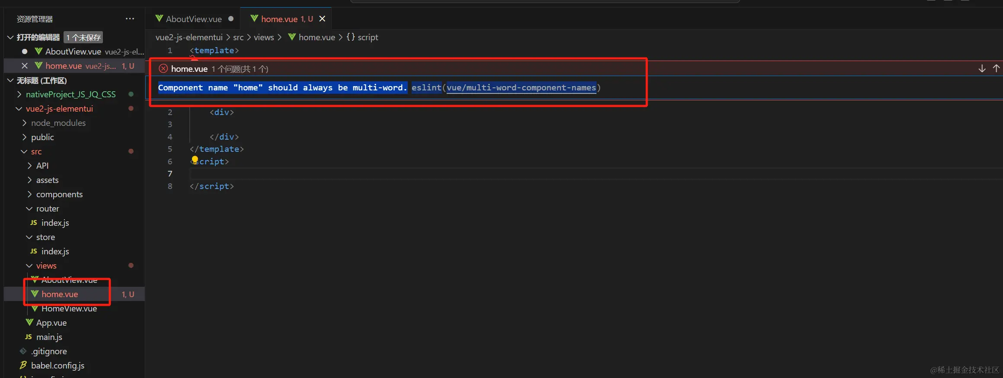This screenshot has width=1003, height=378.
Task: Click the lightbulb quick fix icon
Action: 195,160
